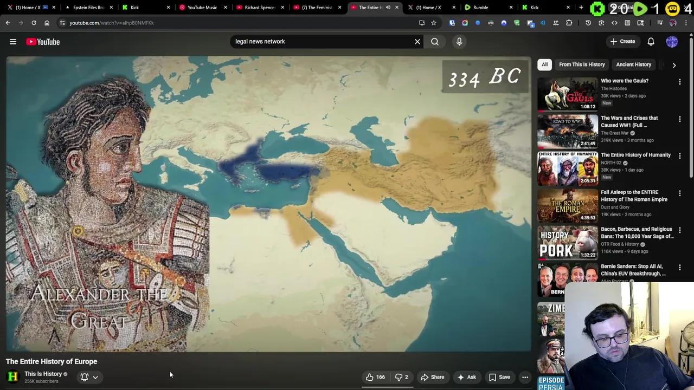Screen dimensions: 694x390
Task: Open options for Entire History of Humanity
Action: pos(680,156)
